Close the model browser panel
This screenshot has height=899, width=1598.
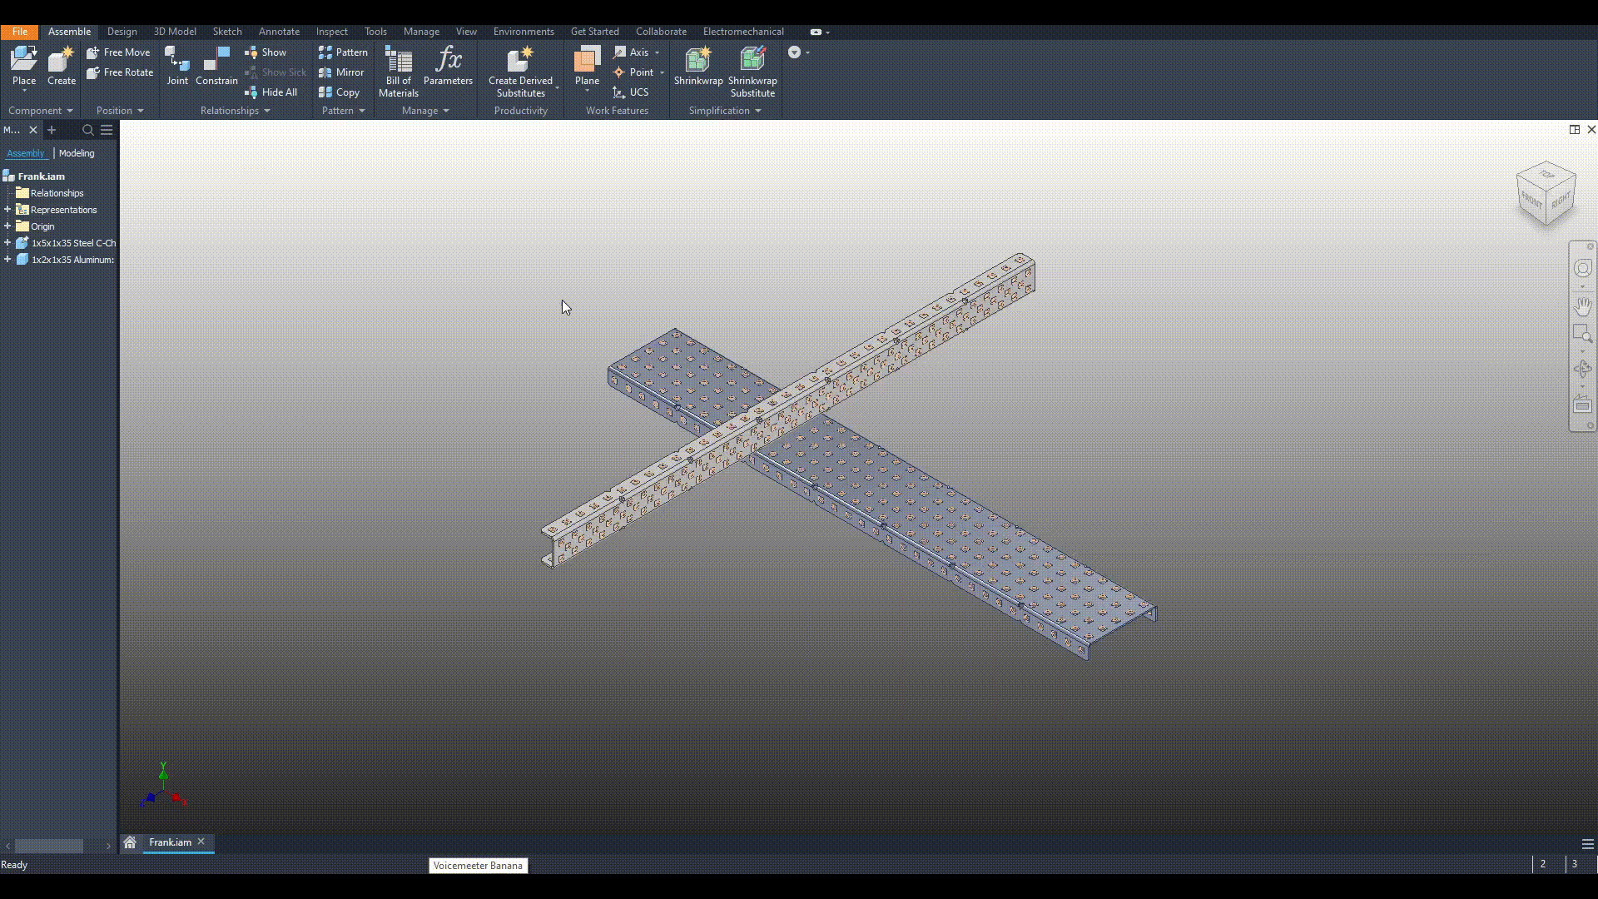[33, 130]
